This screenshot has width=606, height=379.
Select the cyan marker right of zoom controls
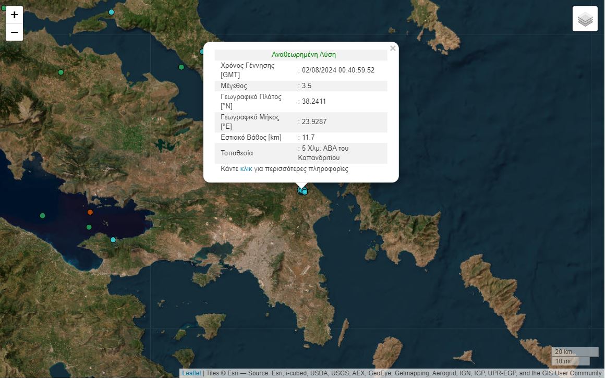point(111,12)
